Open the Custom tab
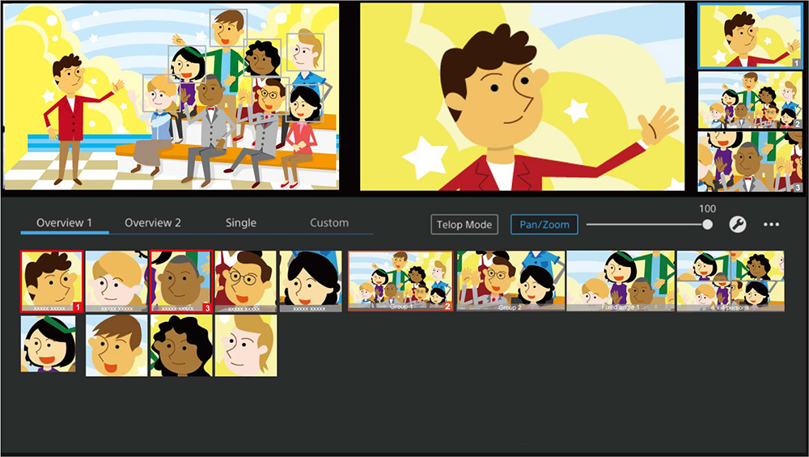Viewport: 809px width, 457px height. [x=329, y=222]
